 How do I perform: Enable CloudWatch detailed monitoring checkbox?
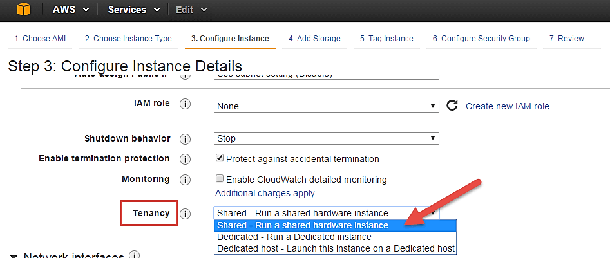click(220, 179)
